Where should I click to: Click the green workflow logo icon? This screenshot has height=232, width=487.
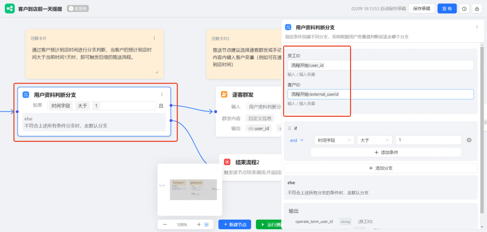tap(10, 9)
